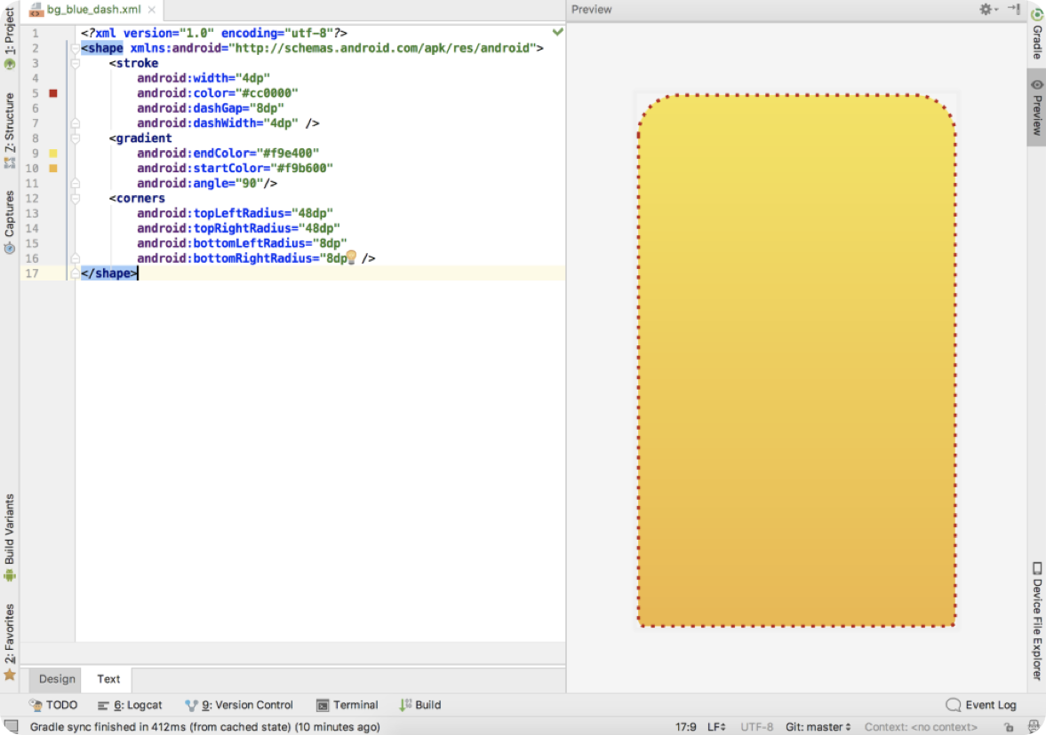This screenshot has height=735, width=1046.
Task: Click the Preview settings gear icon
Action: (x=986, y=10)
